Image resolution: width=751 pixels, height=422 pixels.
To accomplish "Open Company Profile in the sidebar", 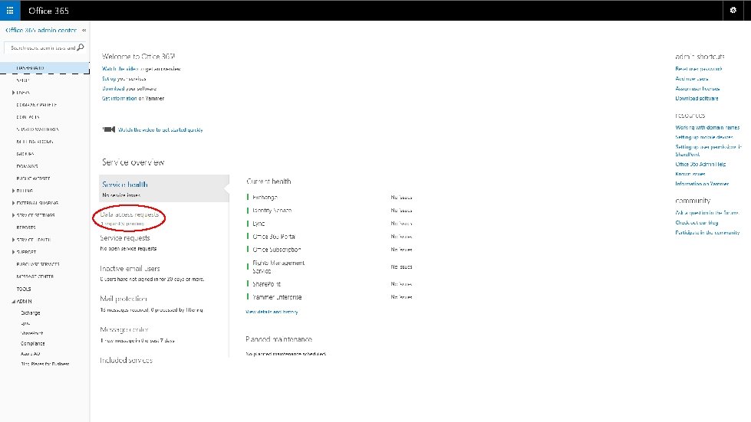I will pyautogui.click(x=36, y=105).
